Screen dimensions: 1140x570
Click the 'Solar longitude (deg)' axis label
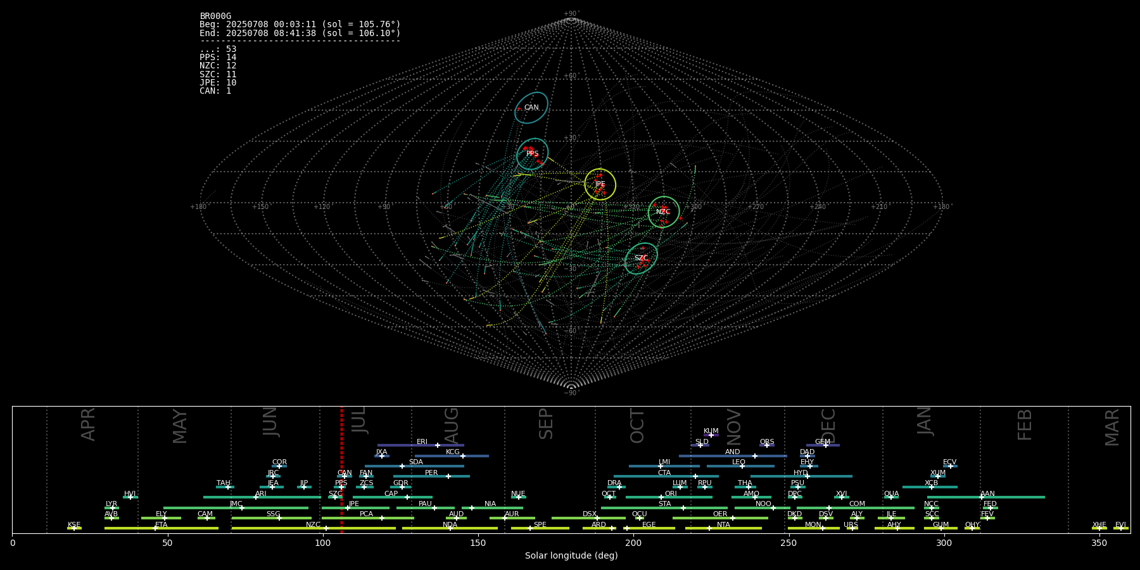571,556
